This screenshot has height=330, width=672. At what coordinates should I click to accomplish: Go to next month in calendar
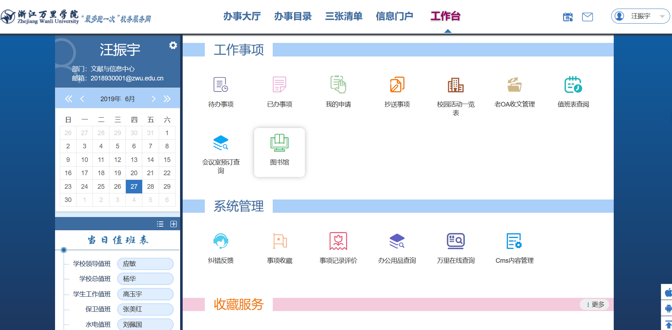click(x=153, y=99)
